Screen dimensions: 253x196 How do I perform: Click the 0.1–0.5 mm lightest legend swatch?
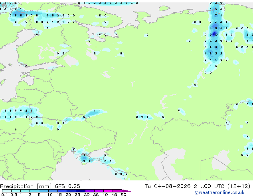click(7, 191)
